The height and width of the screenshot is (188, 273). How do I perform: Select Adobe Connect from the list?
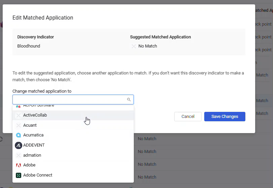tap(73, 175)
